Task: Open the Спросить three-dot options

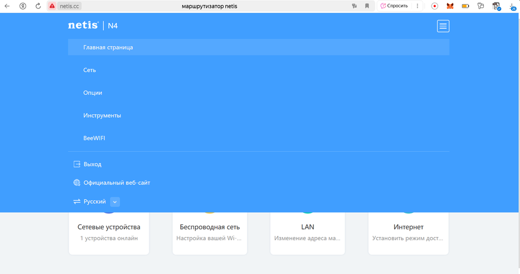Action: coord(417,6)
